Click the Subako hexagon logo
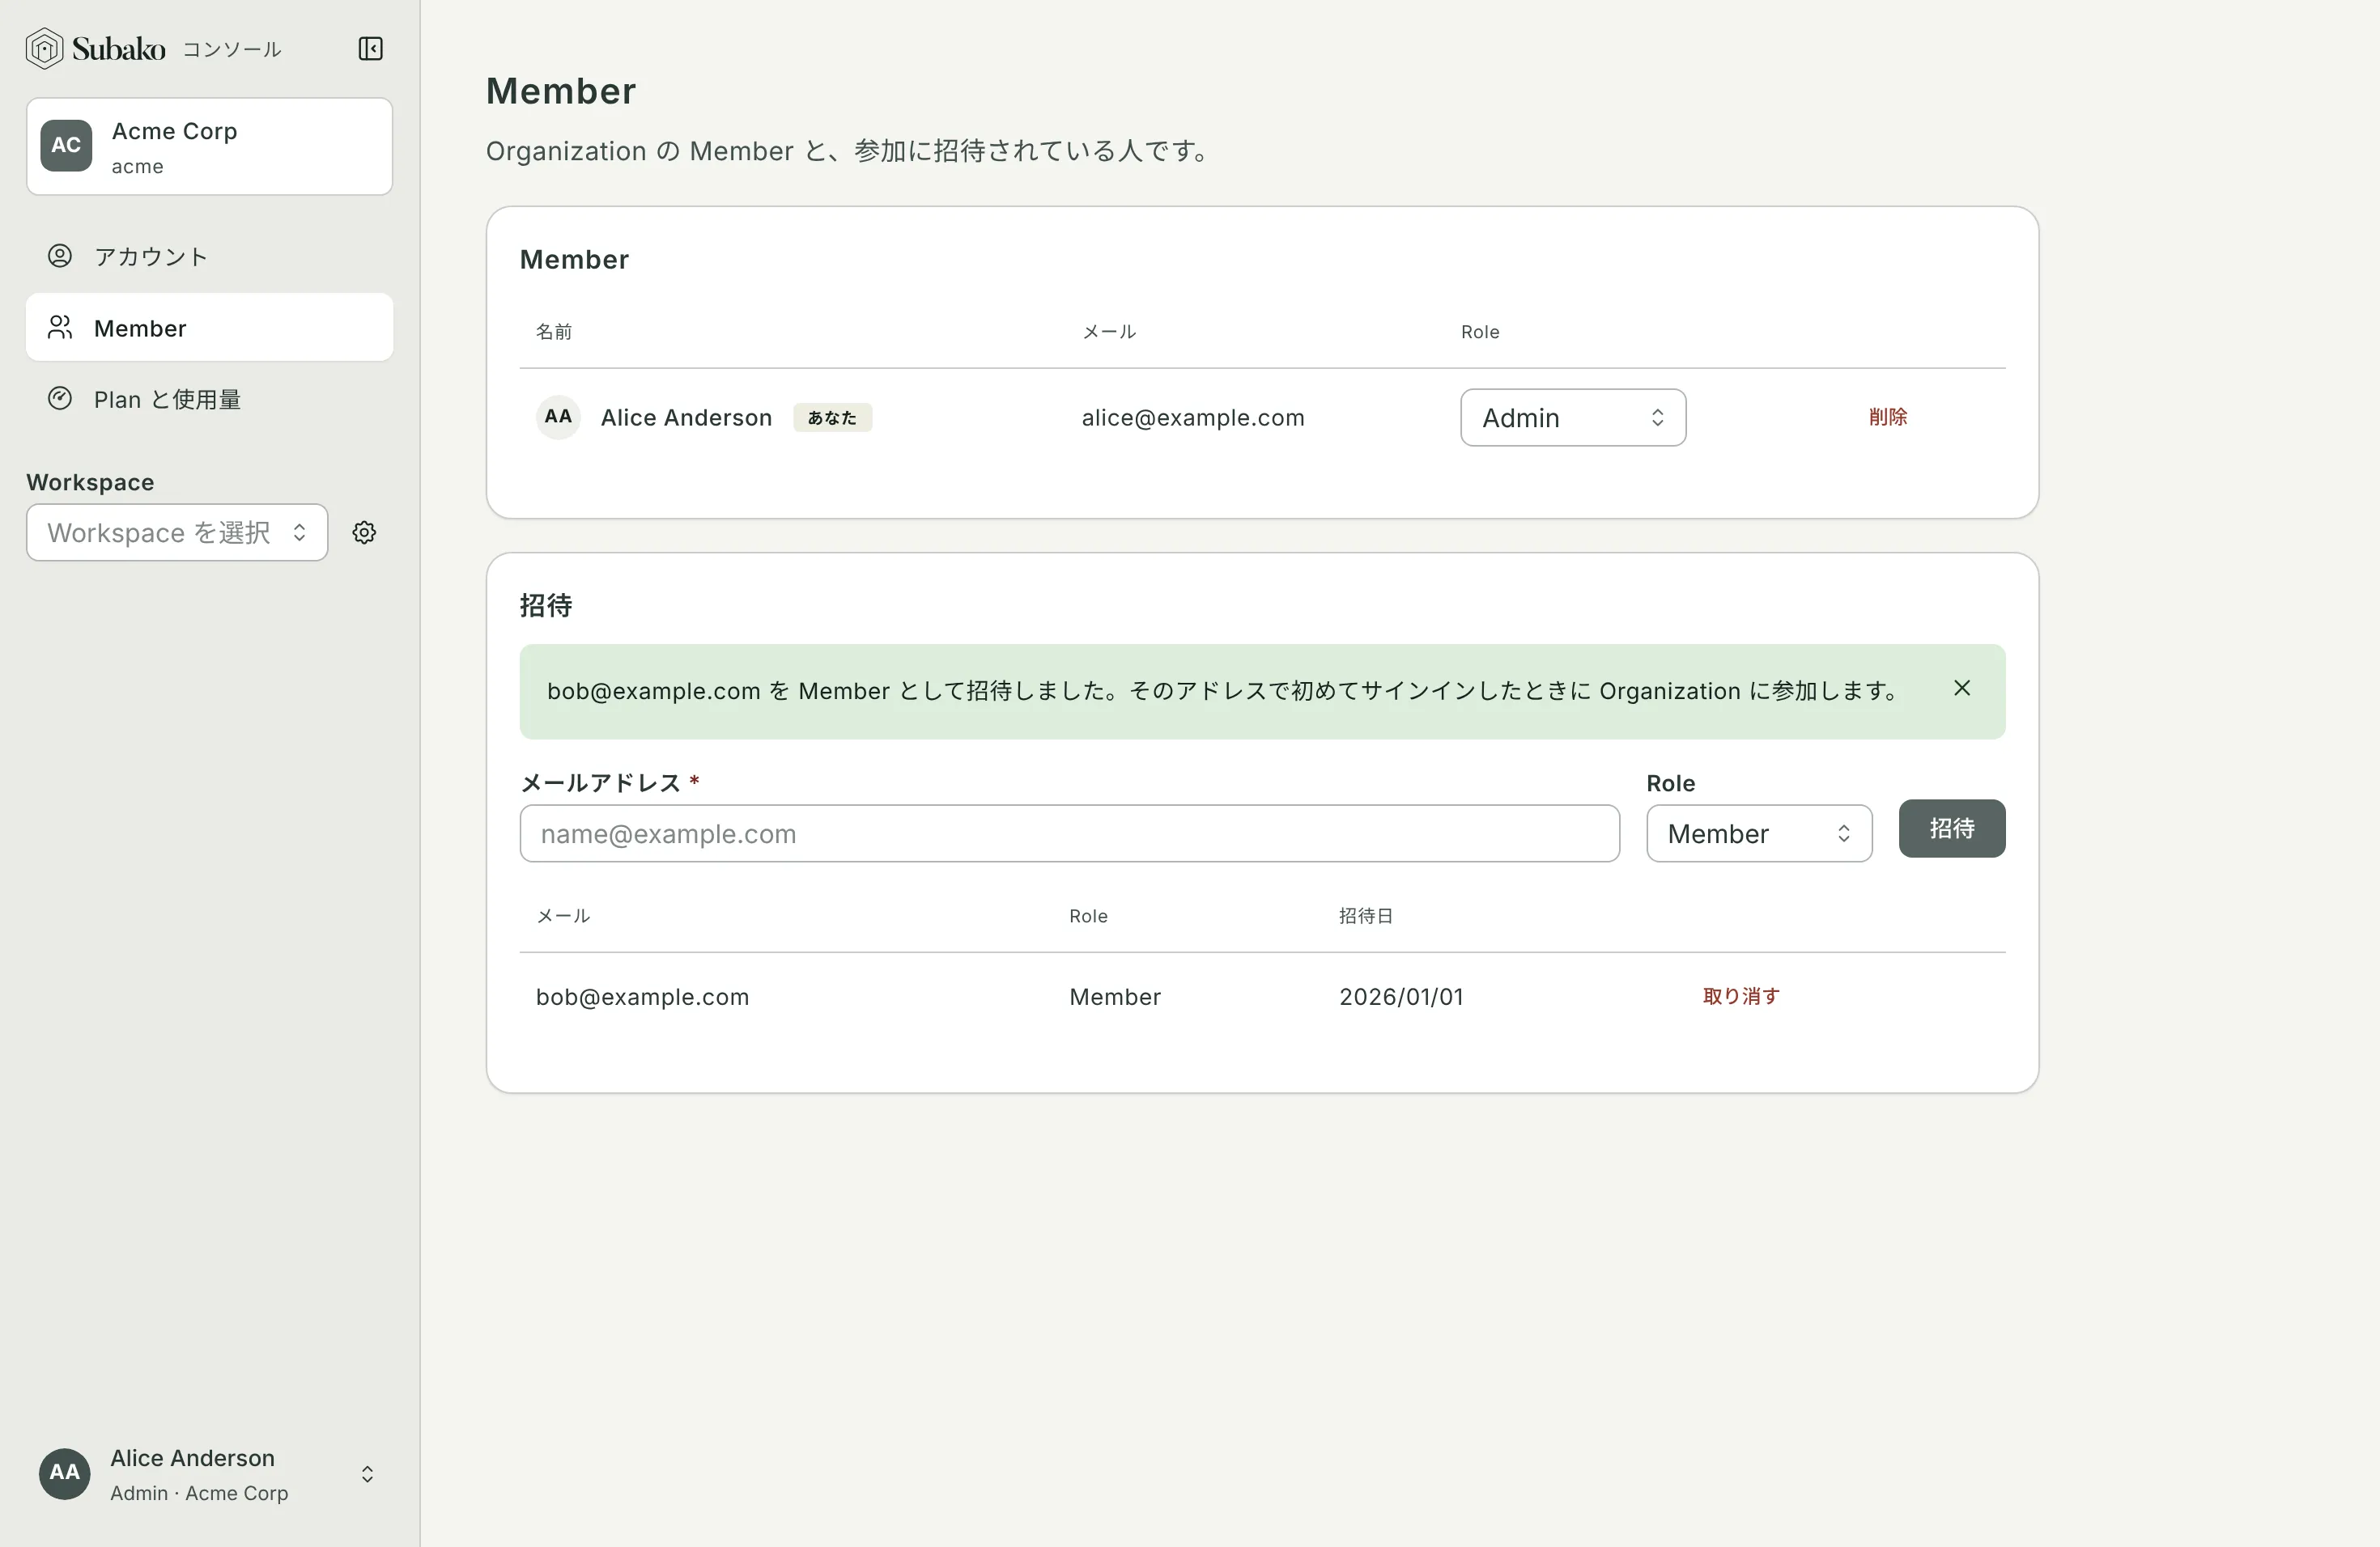 point(44,48)
